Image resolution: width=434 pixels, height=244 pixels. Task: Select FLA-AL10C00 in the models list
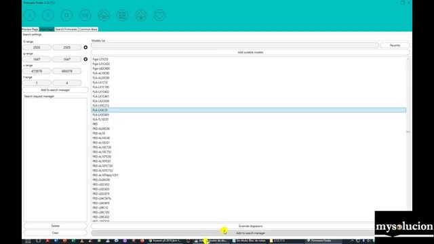coord(101,73)
